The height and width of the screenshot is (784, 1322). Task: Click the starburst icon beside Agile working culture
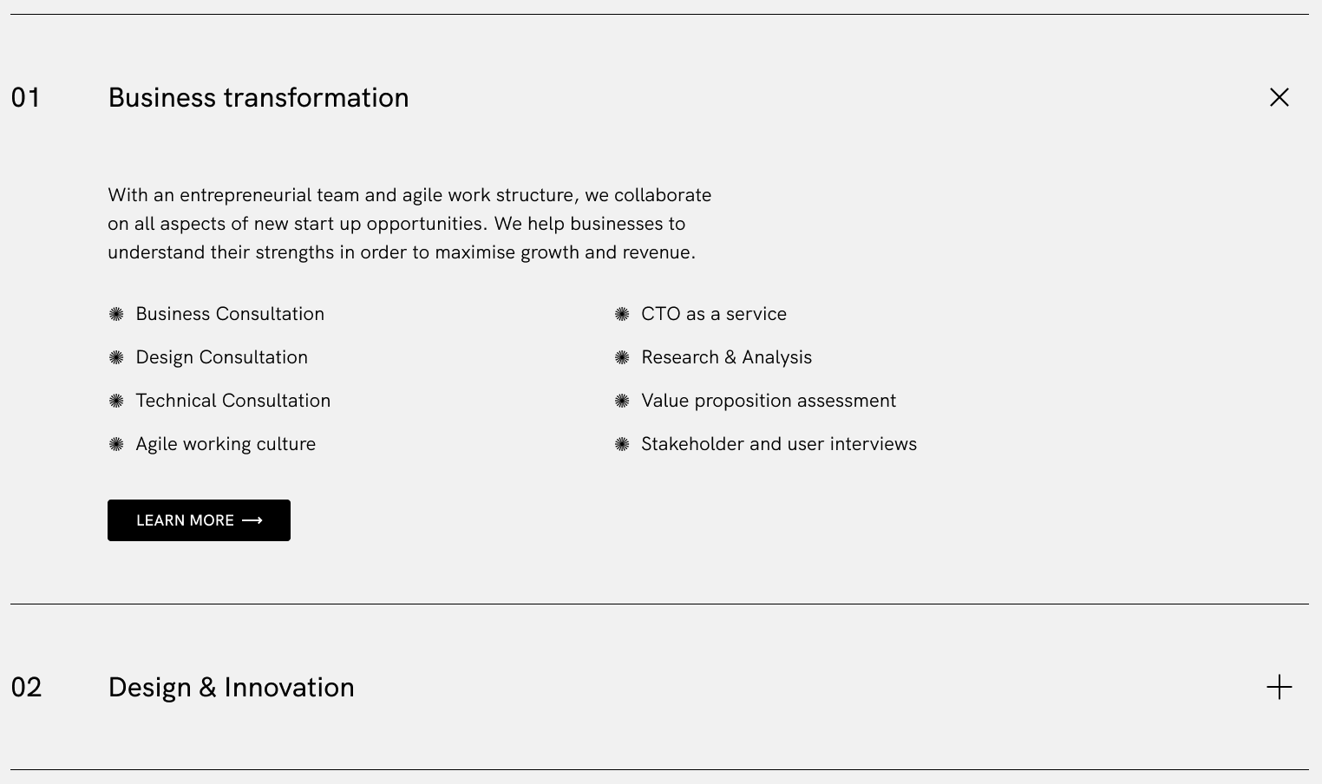point(116,444)
